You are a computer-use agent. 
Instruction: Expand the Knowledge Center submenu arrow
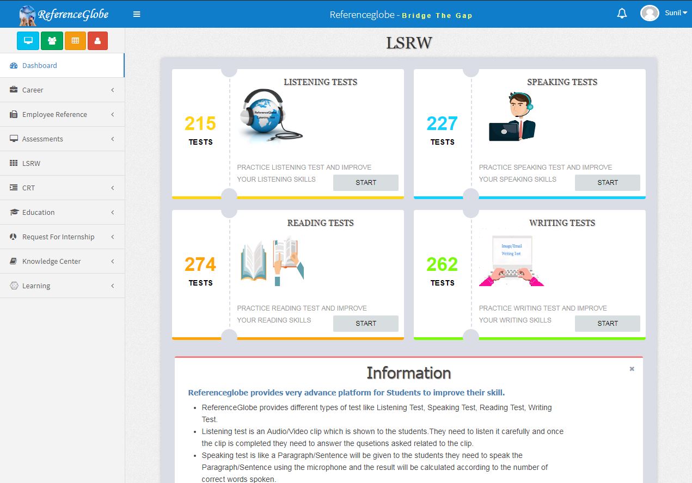tap(113, 261)
